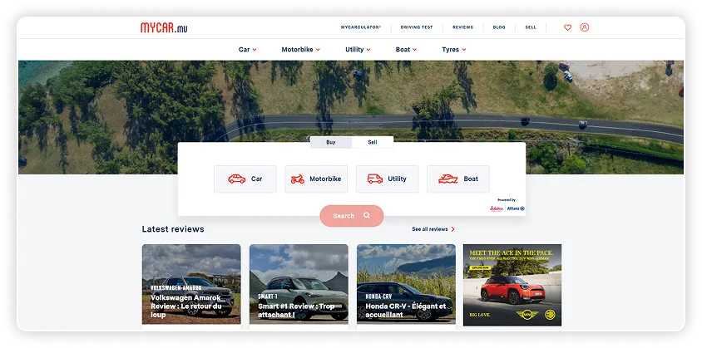
Task: Expand the Car dropdown menu
Action: pos(247,50)
